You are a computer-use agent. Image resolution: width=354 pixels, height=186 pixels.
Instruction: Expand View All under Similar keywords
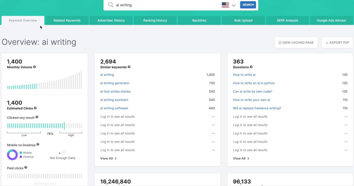(x=108, y=158)
